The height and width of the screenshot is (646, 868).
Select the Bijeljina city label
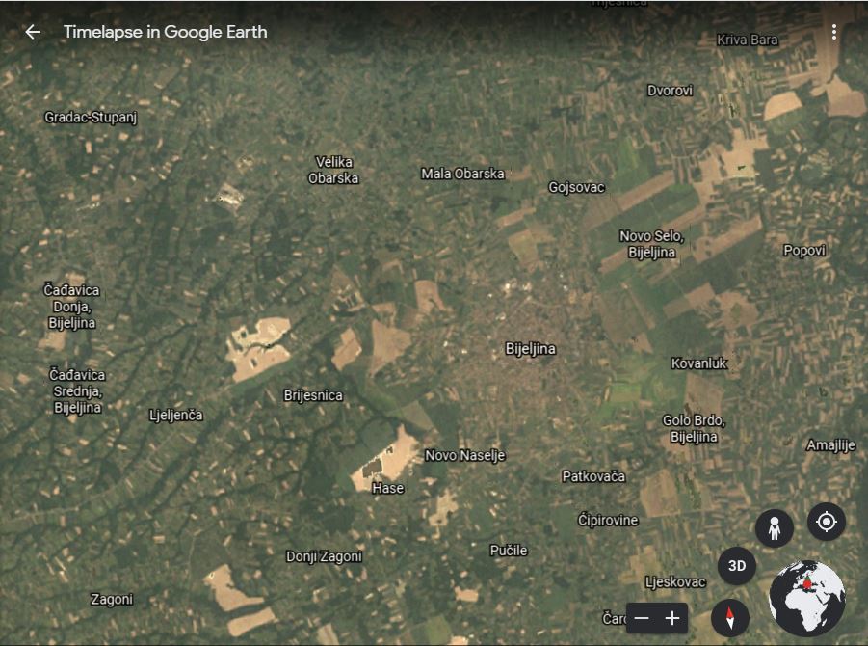[x=530, y=349]
